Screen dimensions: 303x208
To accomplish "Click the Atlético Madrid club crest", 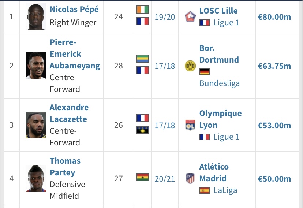I will point(191,179).
